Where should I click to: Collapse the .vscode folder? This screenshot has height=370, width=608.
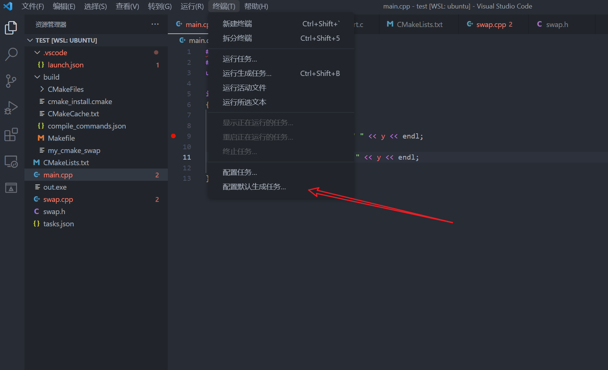click(37, 52)
